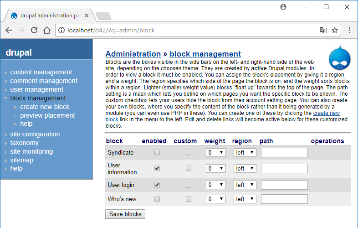Enable the Who's new block checkbox
This screenshot has height=228, width=358.
157,199
